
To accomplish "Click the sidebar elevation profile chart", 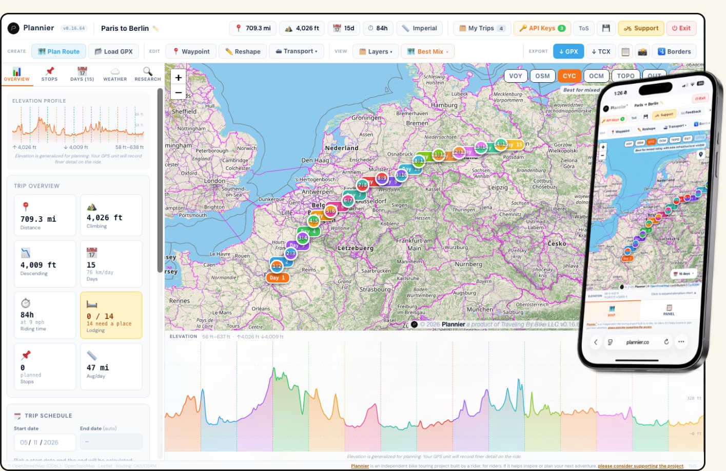I will [x=78, y=125].
